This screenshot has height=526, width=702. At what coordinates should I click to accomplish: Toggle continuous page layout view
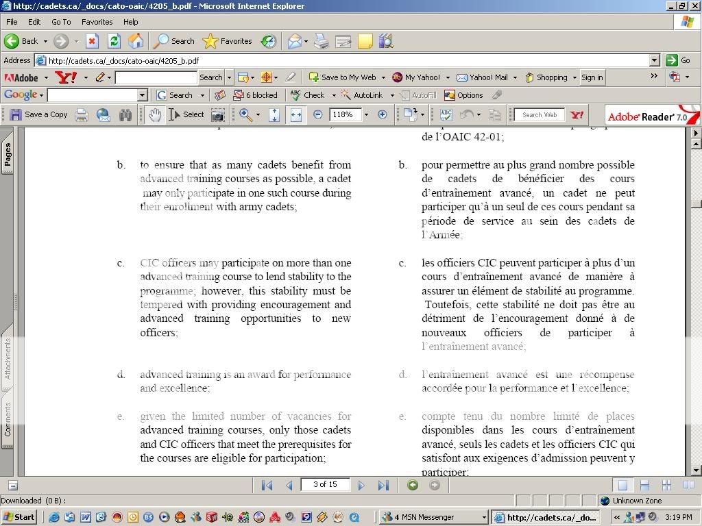[x=644, y=485]
